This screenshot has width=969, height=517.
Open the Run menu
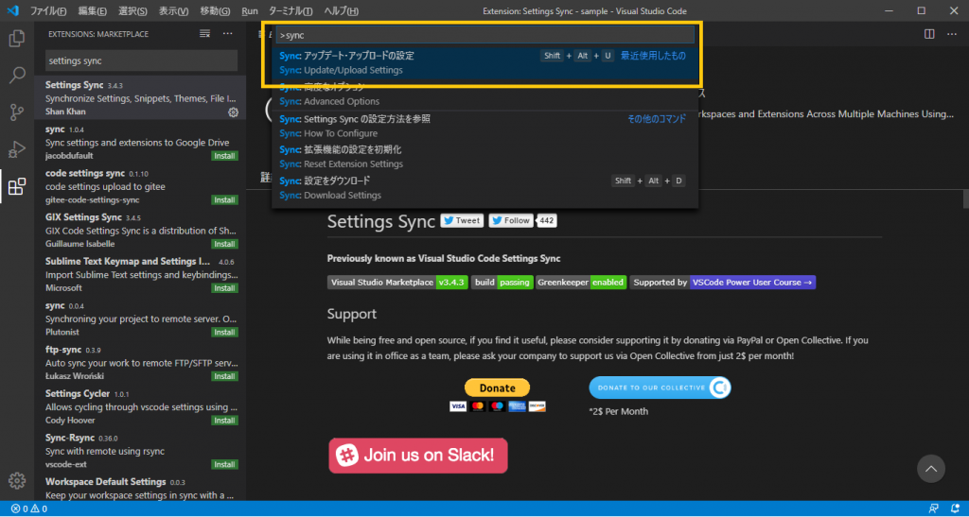point(250,11)
